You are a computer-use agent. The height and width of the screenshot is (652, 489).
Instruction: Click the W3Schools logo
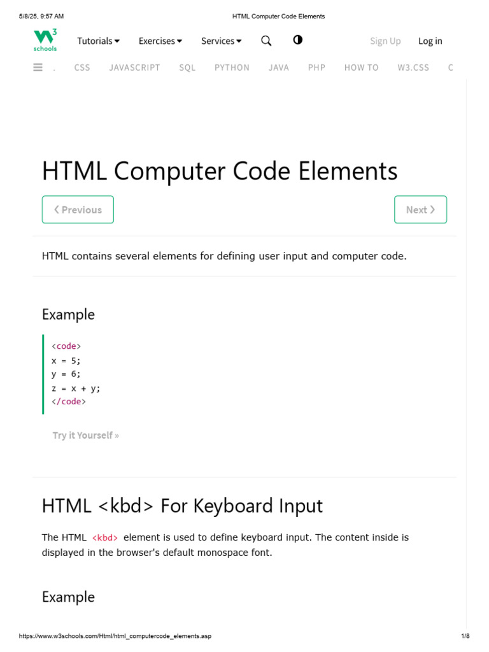[x=45, y=40]
